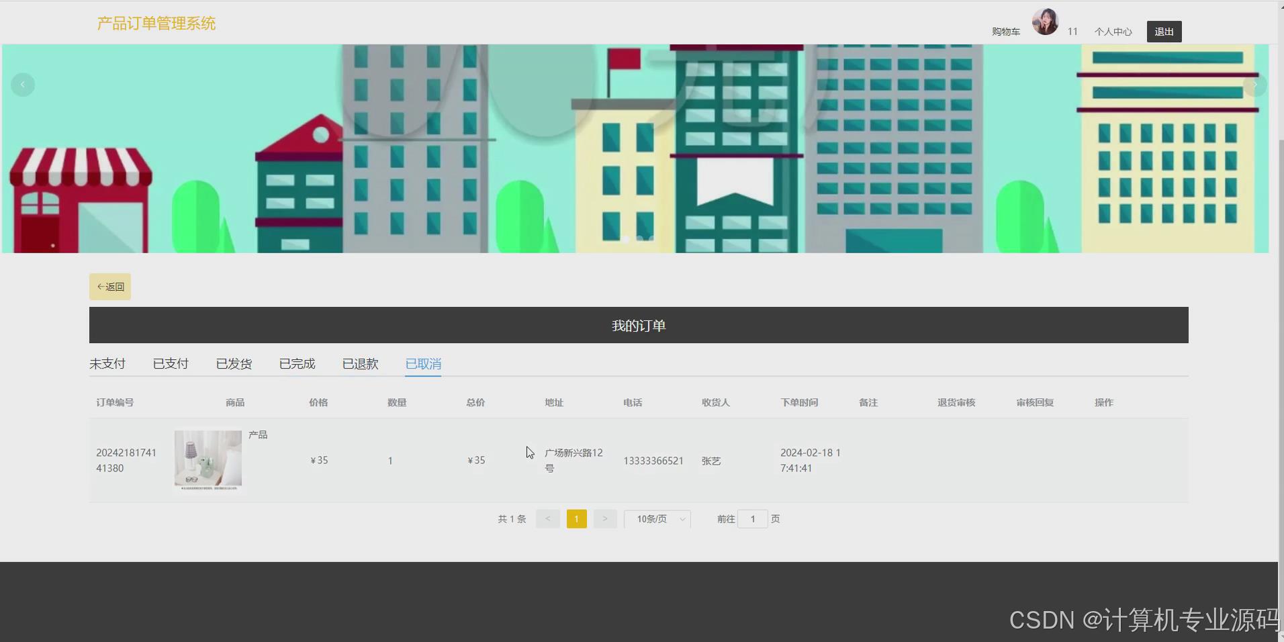Click the 收货人 column header
1284x642 pixels.
tap(716, 402)
